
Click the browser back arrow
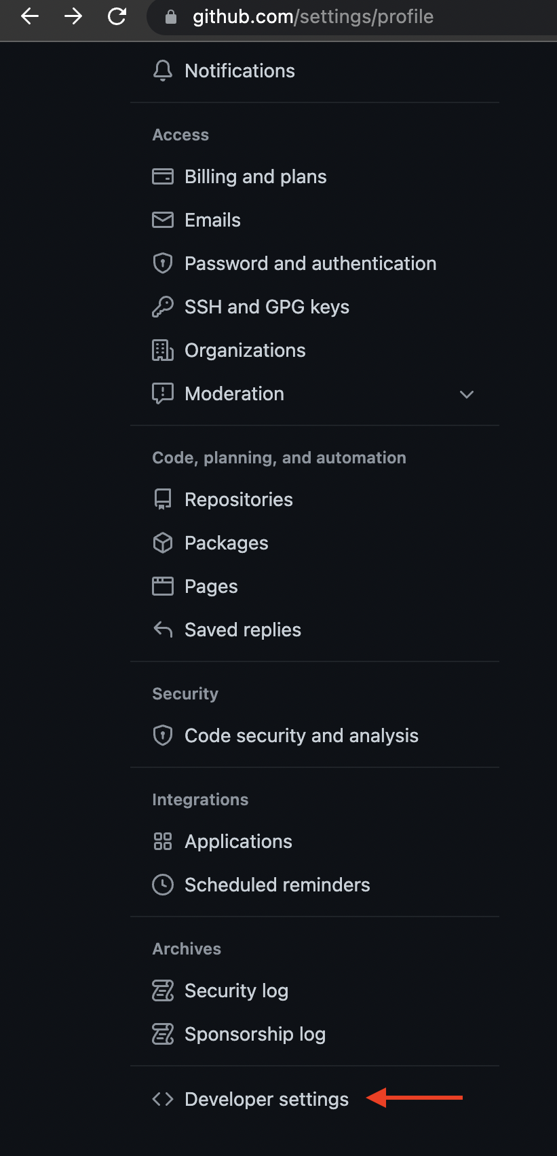29,17
